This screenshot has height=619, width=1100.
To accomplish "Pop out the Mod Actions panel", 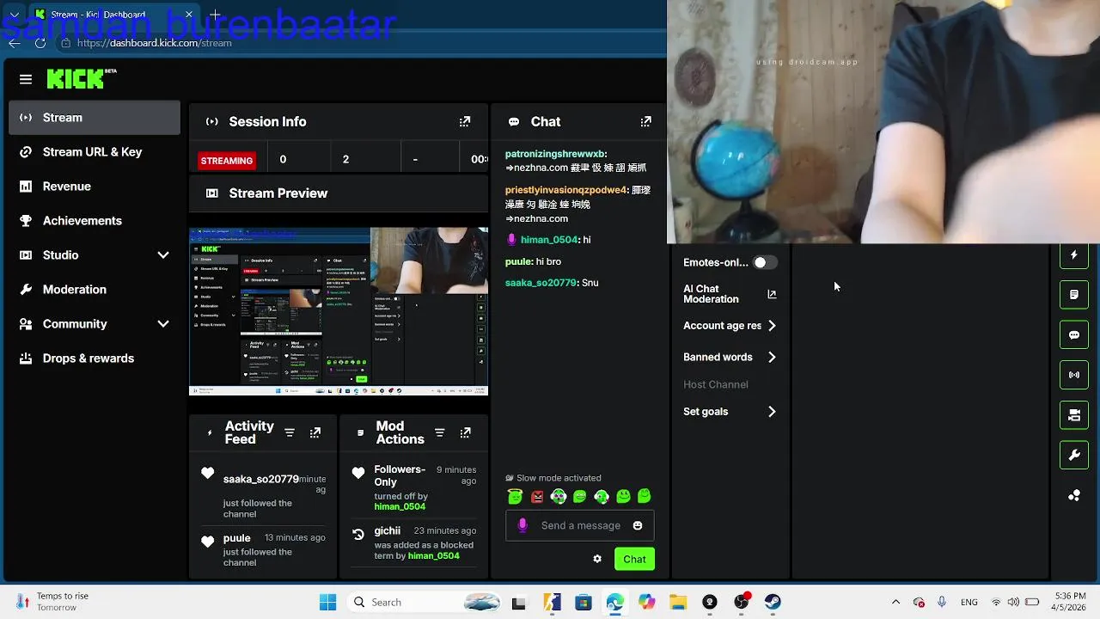I will pos(466,432).
